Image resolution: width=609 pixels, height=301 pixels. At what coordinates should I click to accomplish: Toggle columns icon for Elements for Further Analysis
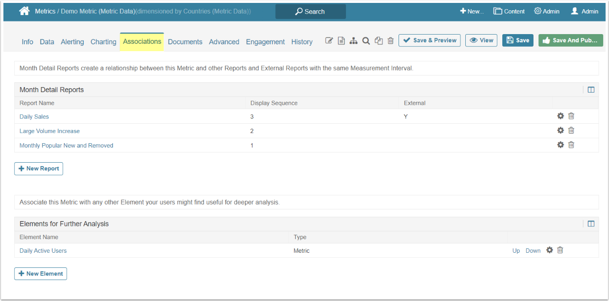[591, 224]
